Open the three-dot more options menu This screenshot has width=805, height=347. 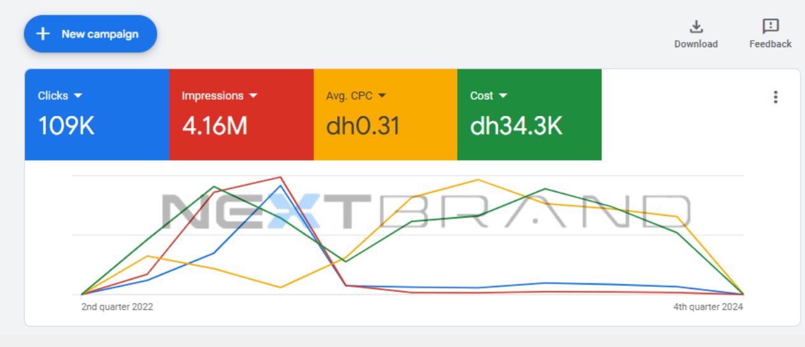pos(775,97)
